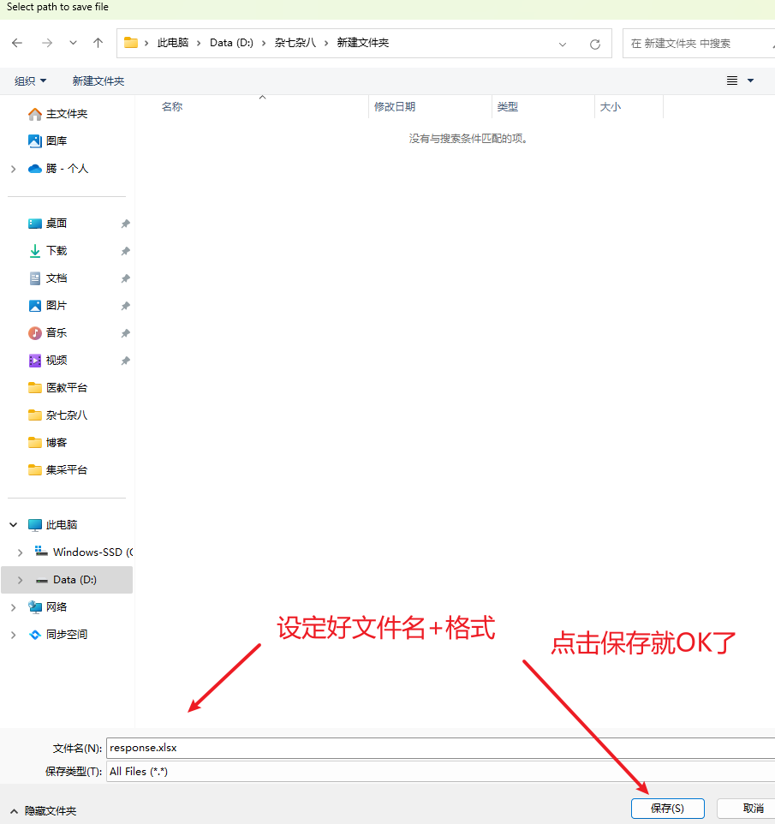This screenshot has width=775, height=824.
Task: Open 杂七杂八 folder in sidebar
Action: coord(67,415)
